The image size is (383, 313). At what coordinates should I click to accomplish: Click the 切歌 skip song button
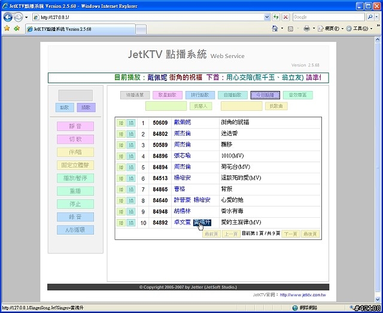(75, 139)
